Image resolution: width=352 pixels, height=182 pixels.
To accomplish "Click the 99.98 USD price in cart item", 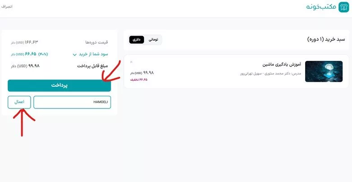I will point(142,73).
